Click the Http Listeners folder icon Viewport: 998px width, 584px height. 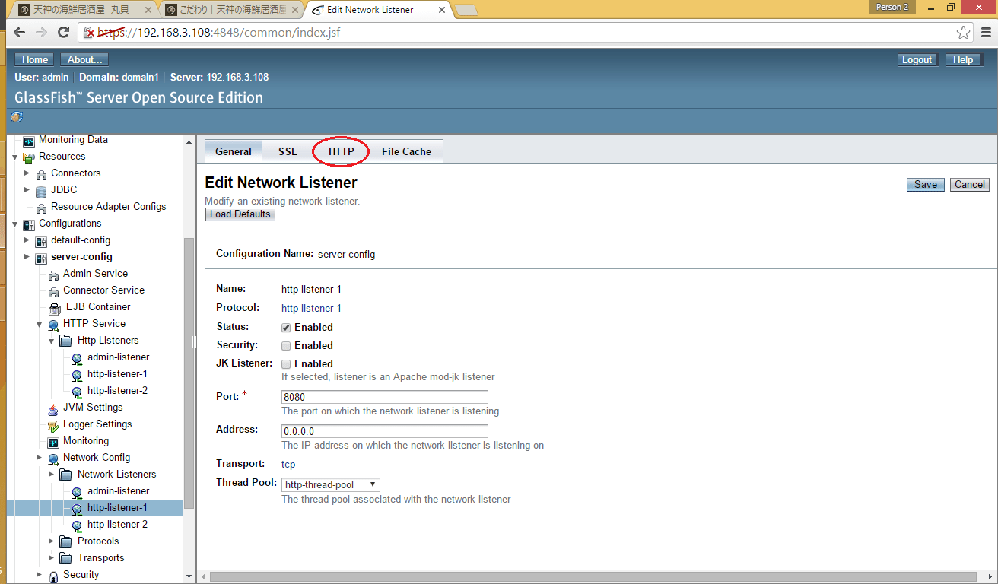pos(65,341)
